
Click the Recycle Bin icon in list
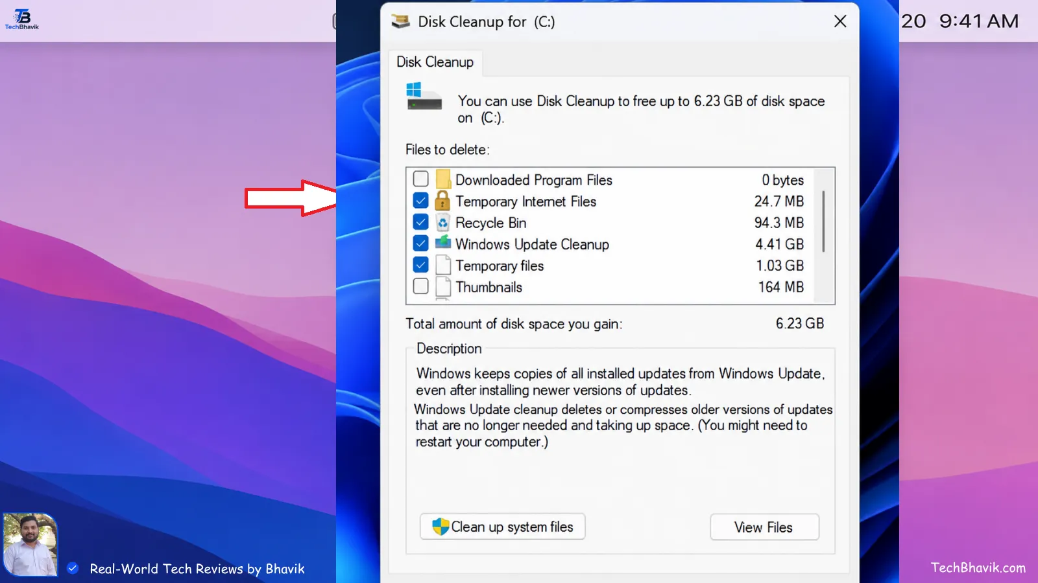click(442, 222)
